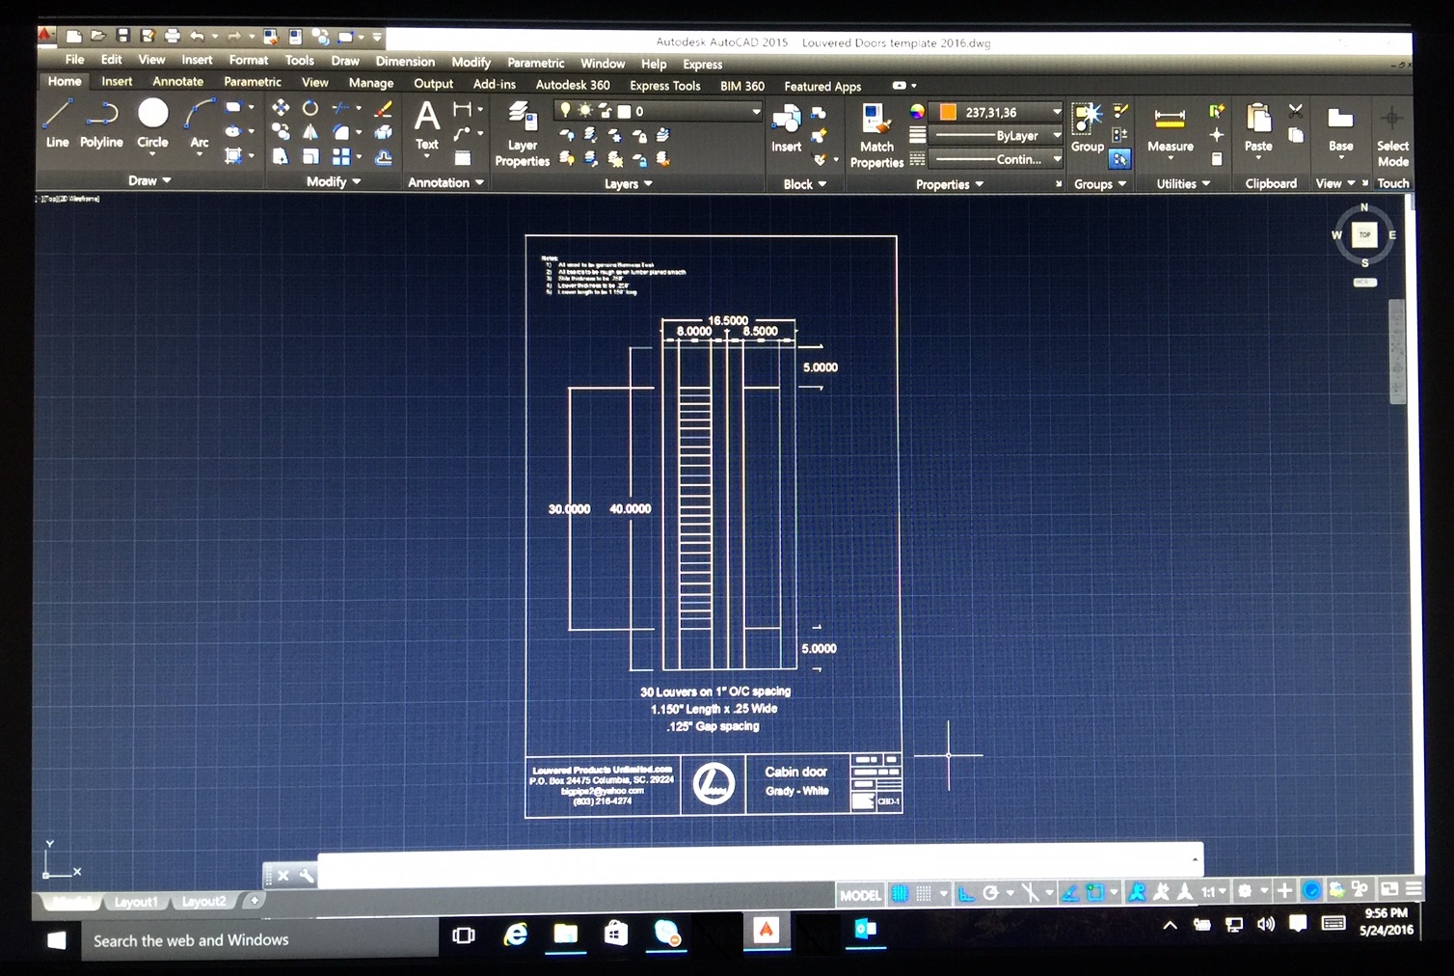This screenshot has height=976, width=1454.
Task: Click the Group objects icon
Action: click(x=1088, y=127)
